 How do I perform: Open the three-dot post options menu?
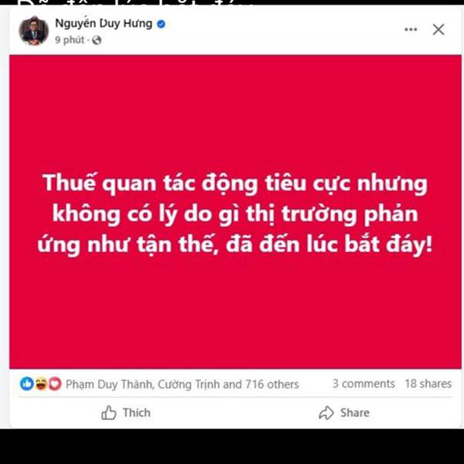tap(411, 29)
